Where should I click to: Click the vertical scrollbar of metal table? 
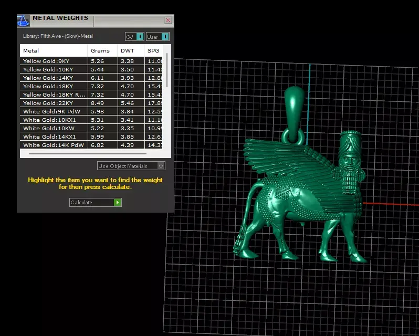[x=167, y=70]
